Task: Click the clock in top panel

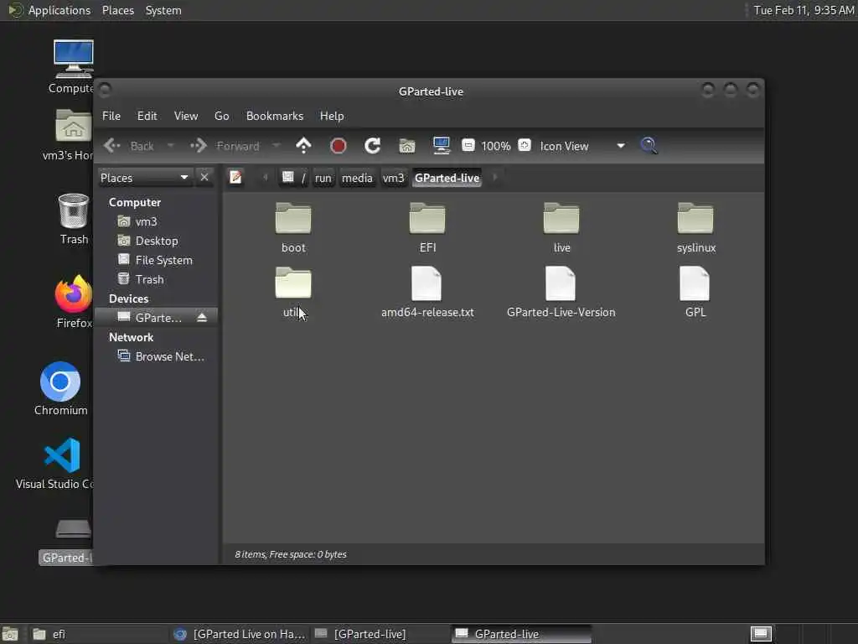Action: click(x=804, y=10)
